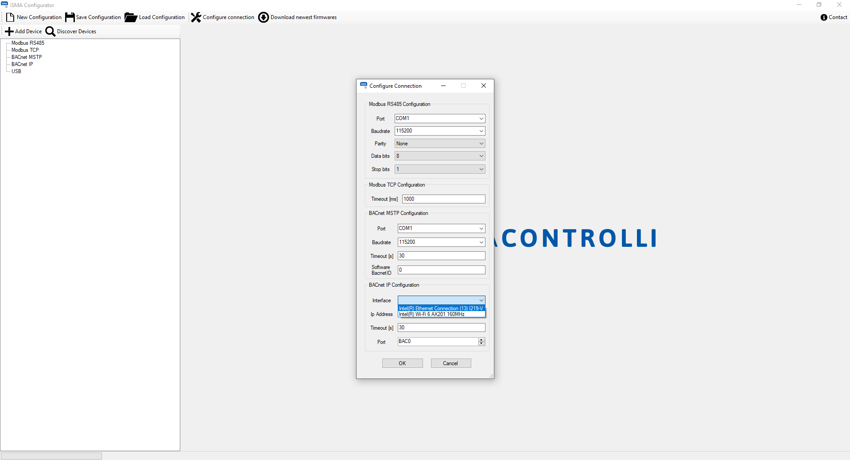The width and height of the screenshot is (850, 460).
Task: Select BACnet IP in device tree
Action: 22,64
